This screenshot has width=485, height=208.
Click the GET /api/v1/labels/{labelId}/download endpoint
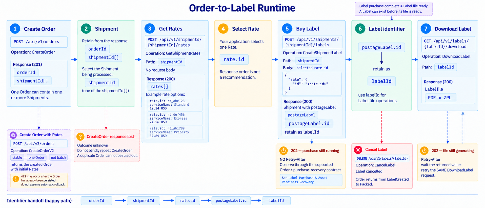coord(448,44)
